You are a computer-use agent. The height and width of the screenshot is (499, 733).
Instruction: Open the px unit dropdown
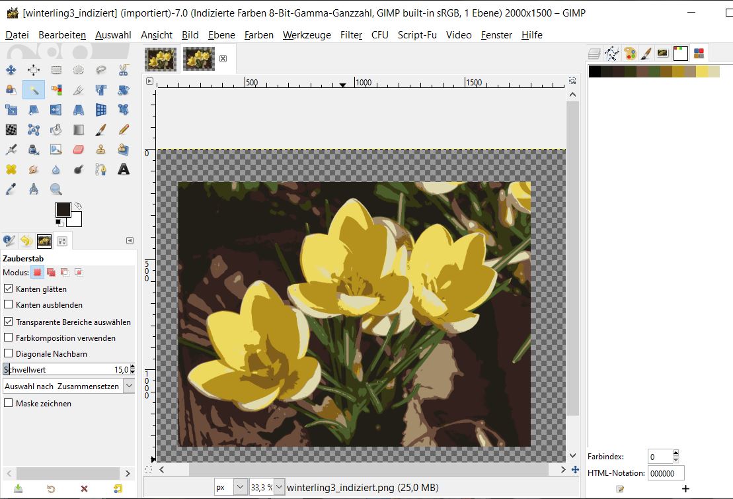[241, 487]
